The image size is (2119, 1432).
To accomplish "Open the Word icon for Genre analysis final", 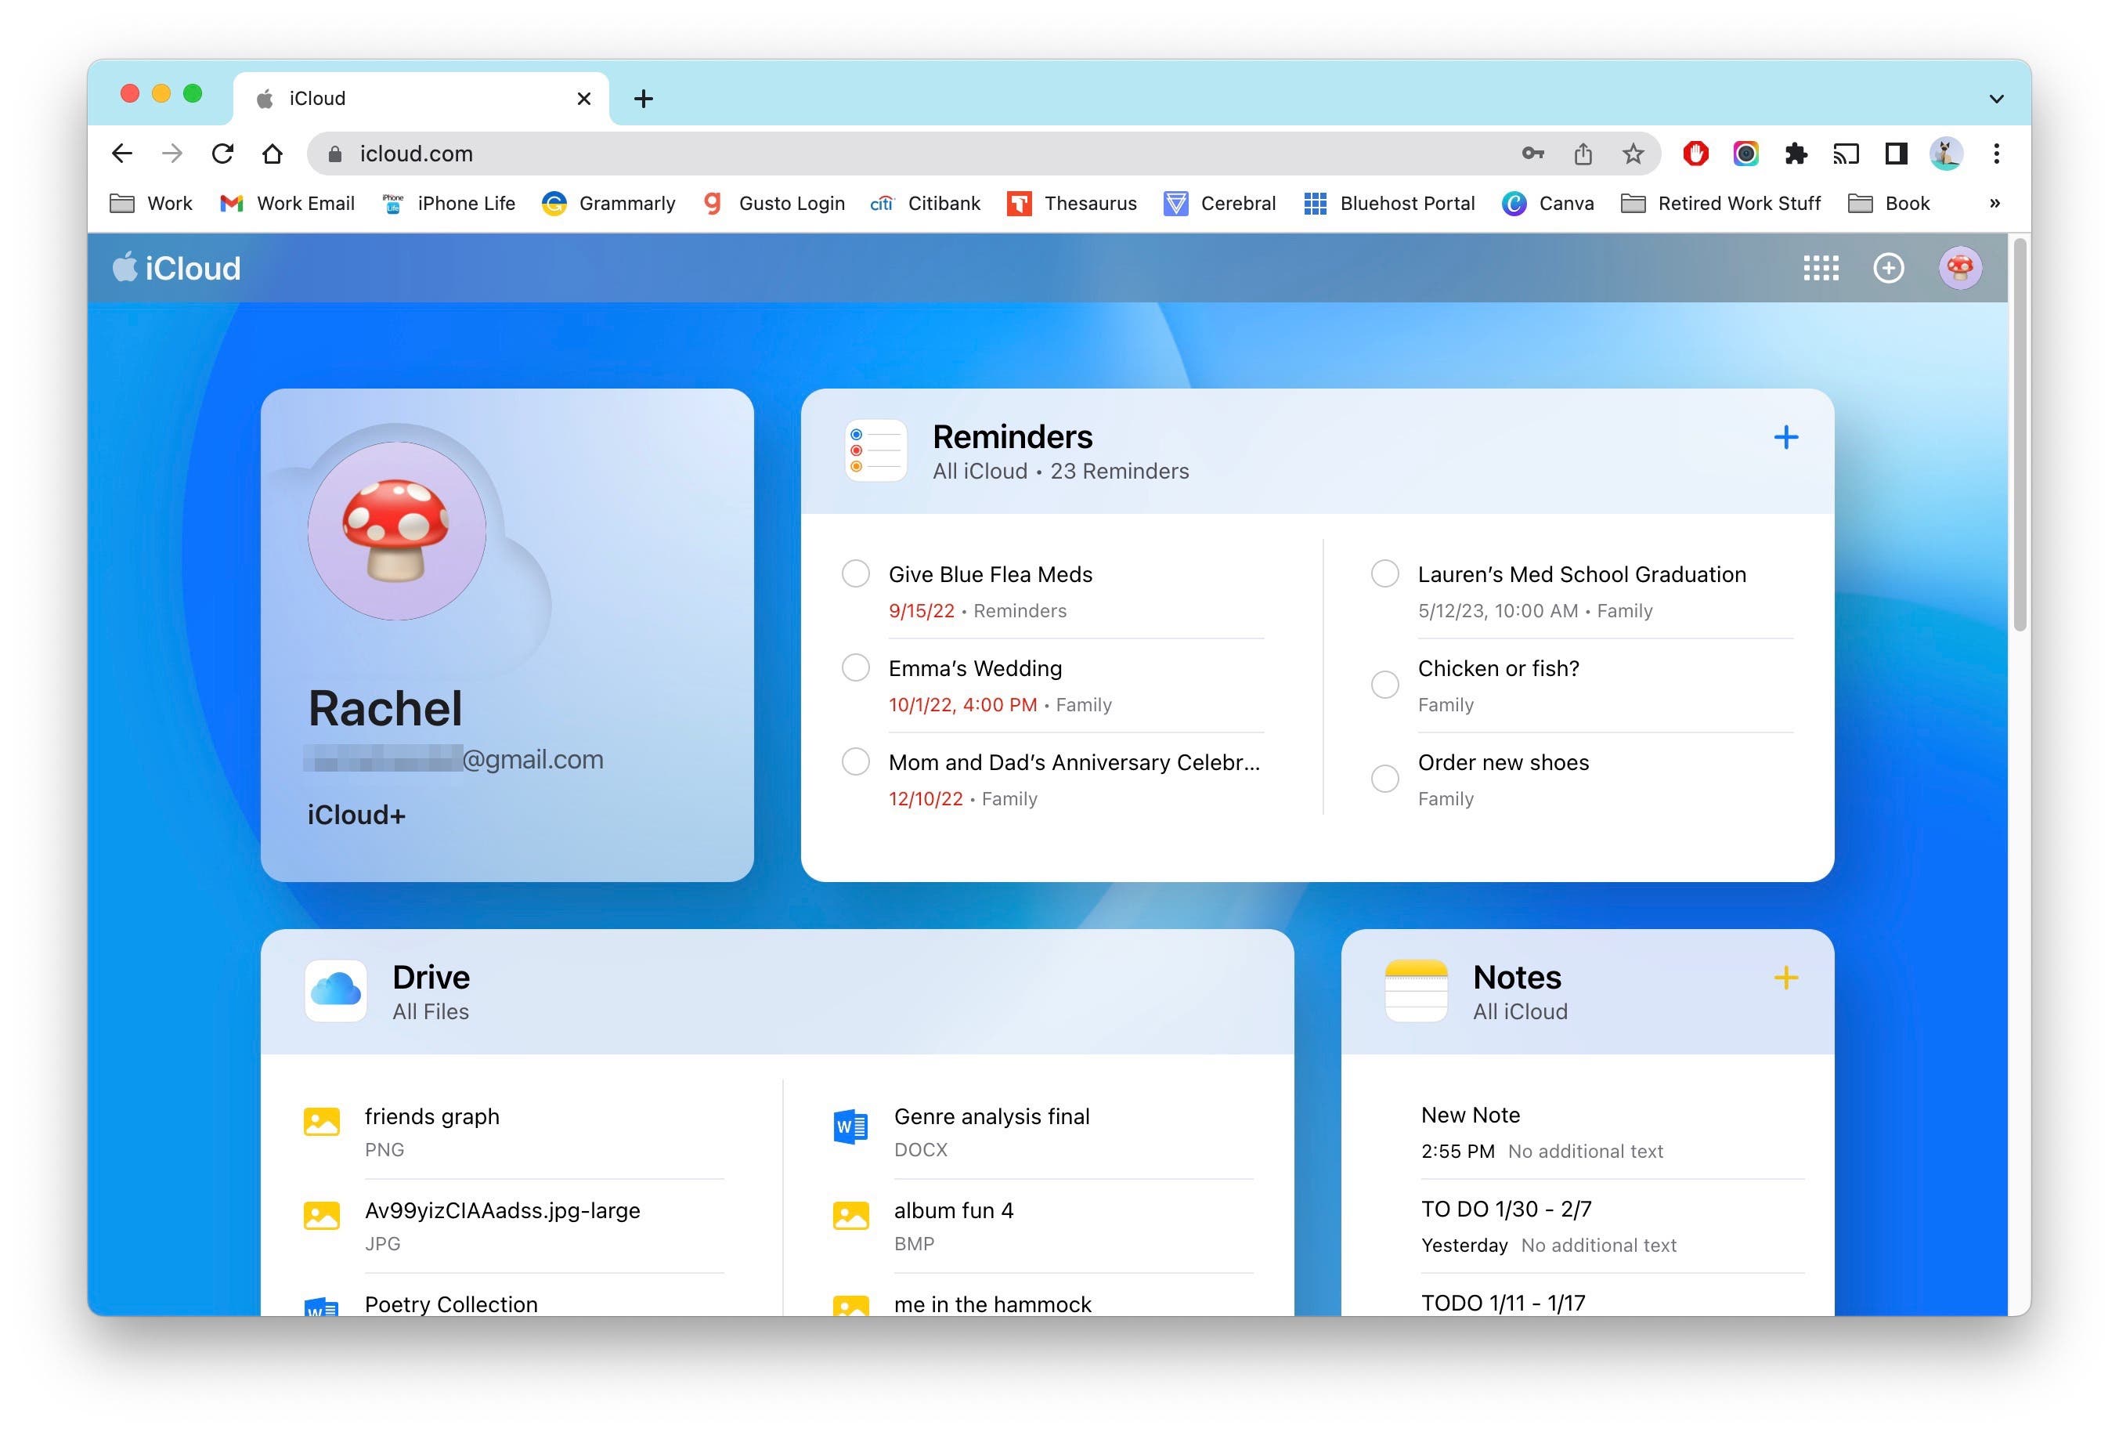I will pyautogui.click(x=849, y=1127).
